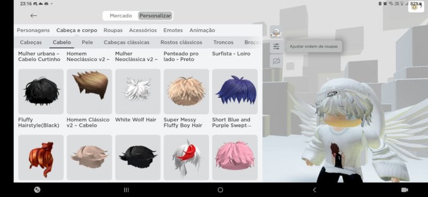428x197 pixels.
Task: Open the Animação tab
Action: pyautogui.click(x=202, y=30)
